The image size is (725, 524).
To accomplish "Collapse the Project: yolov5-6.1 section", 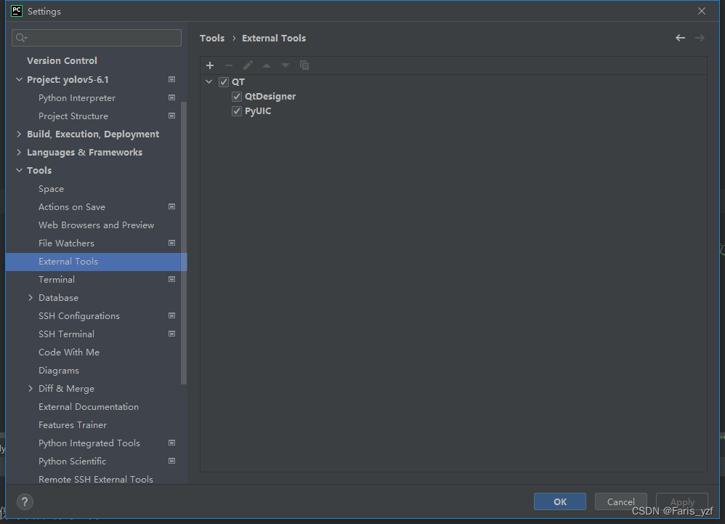I will pos(19,79).
